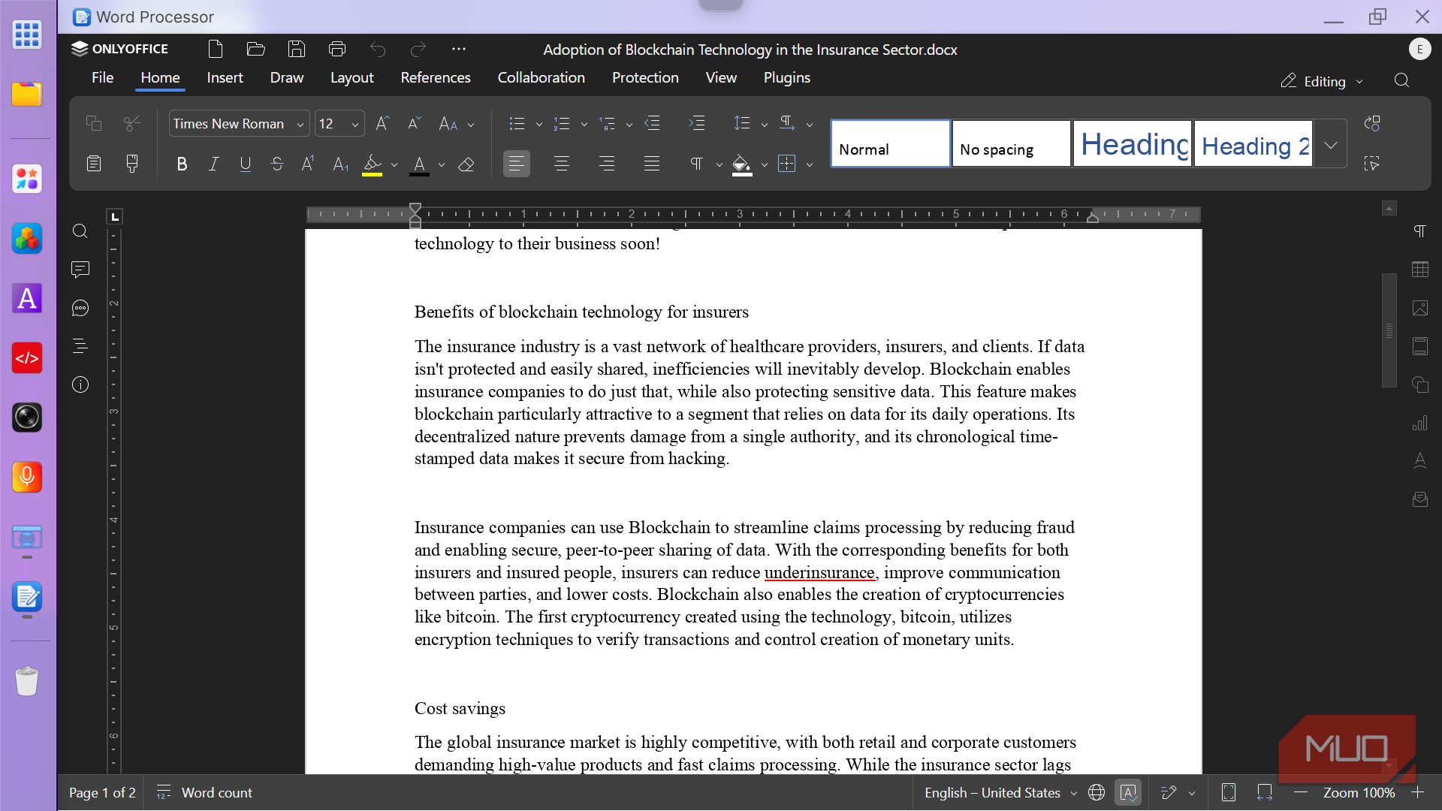Screen dimensions: 1442x811
Task: Switch to the Insert tab
Action: [225, 77]
